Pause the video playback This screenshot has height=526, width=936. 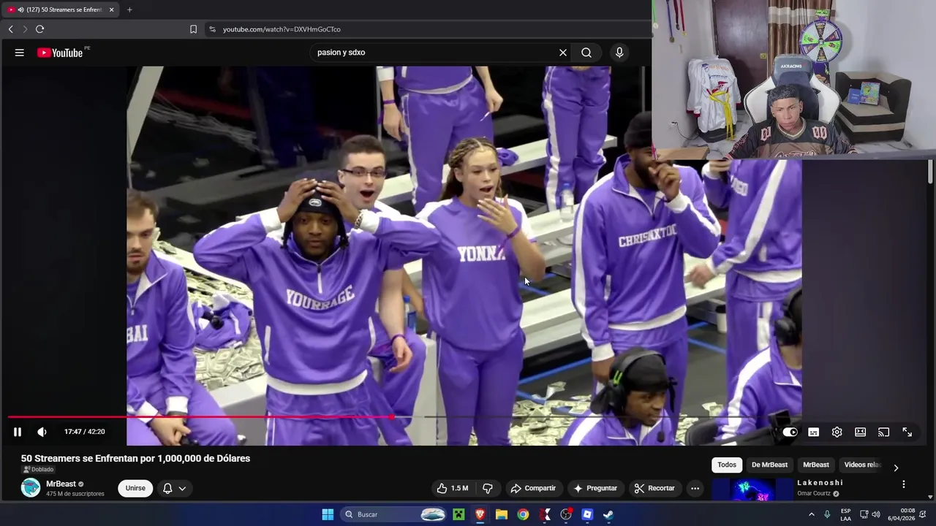pyautogui.click(x=18, y=432)
